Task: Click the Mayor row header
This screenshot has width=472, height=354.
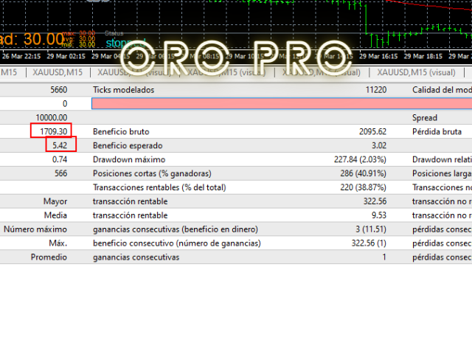Action: [x=55, y=201]
